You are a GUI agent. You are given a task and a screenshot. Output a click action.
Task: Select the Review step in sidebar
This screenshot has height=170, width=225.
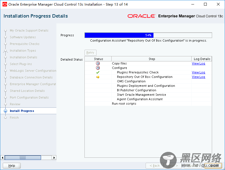click(x=15, y=104)
